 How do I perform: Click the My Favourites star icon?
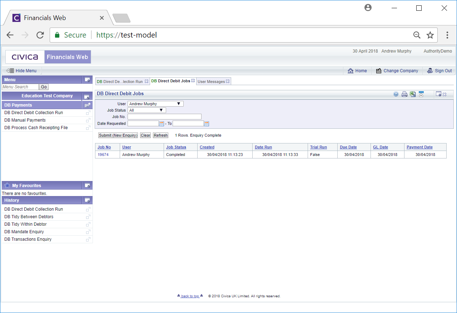(x=7, y=185)
